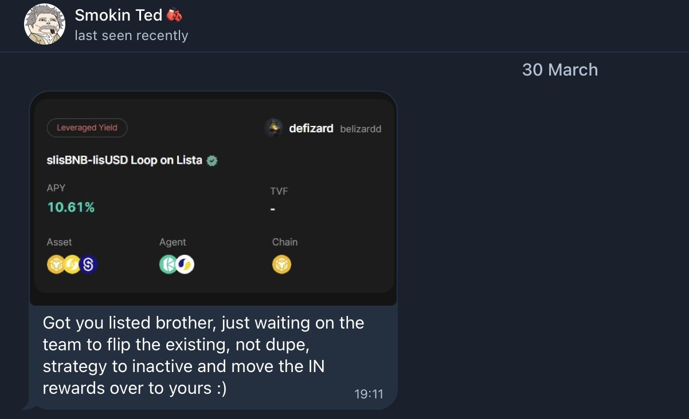Click the first gold BNB asset icon
689x419 pixels.
(x=56, y=264)
